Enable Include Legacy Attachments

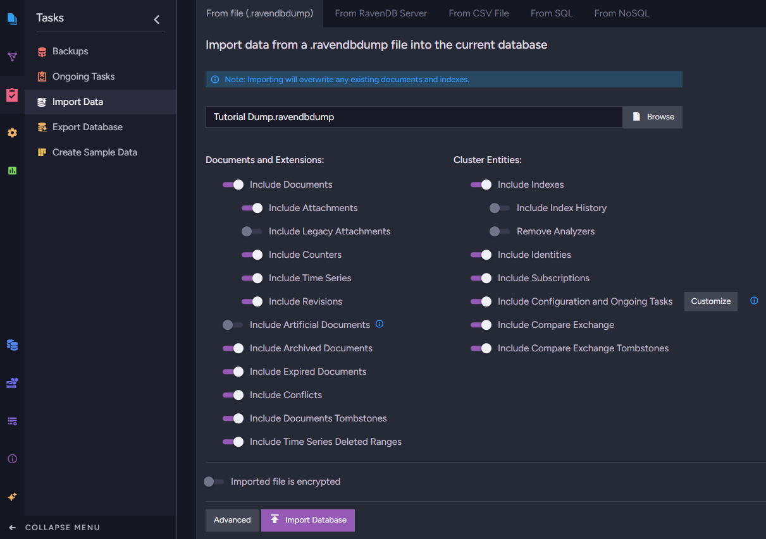tap(252, 231)
